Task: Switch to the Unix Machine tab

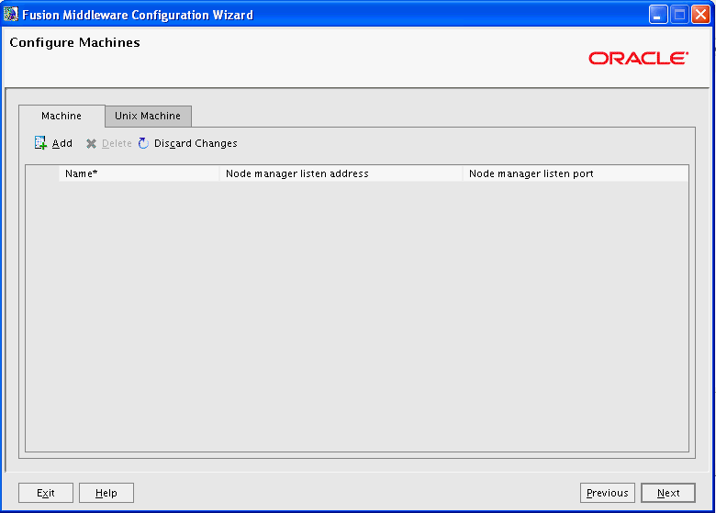Action: coord(148,116)
